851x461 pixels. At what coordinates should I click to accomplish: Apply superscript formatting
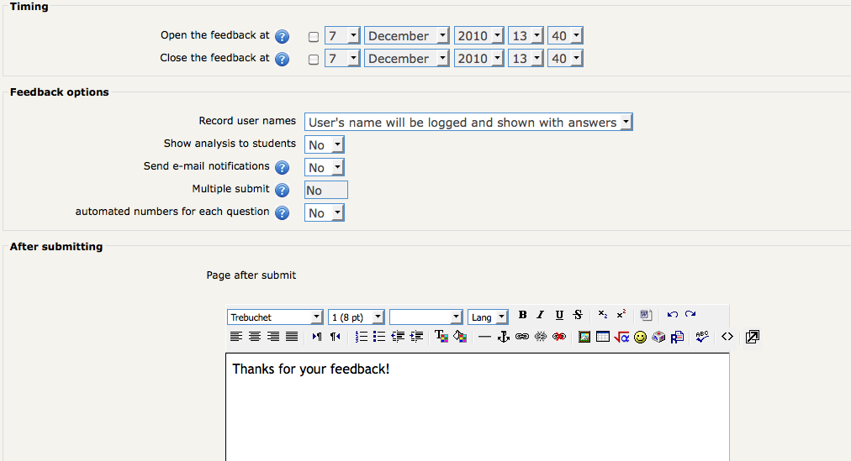pyautogui.click(x=621, y=315)
